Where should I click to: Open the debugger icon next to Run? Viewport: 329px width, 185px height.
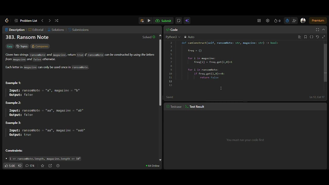point(142,21)
